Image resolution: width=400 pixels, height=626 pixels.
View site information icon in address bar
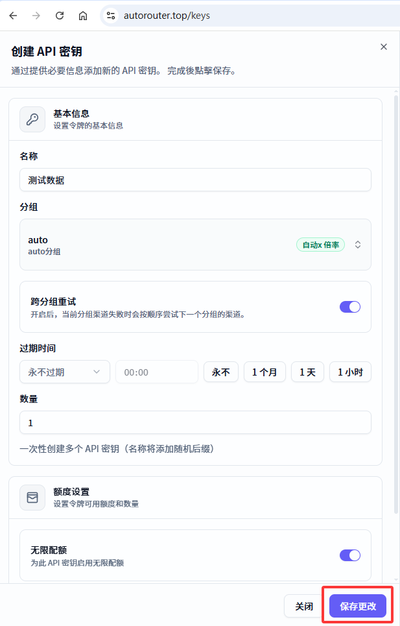111,16
